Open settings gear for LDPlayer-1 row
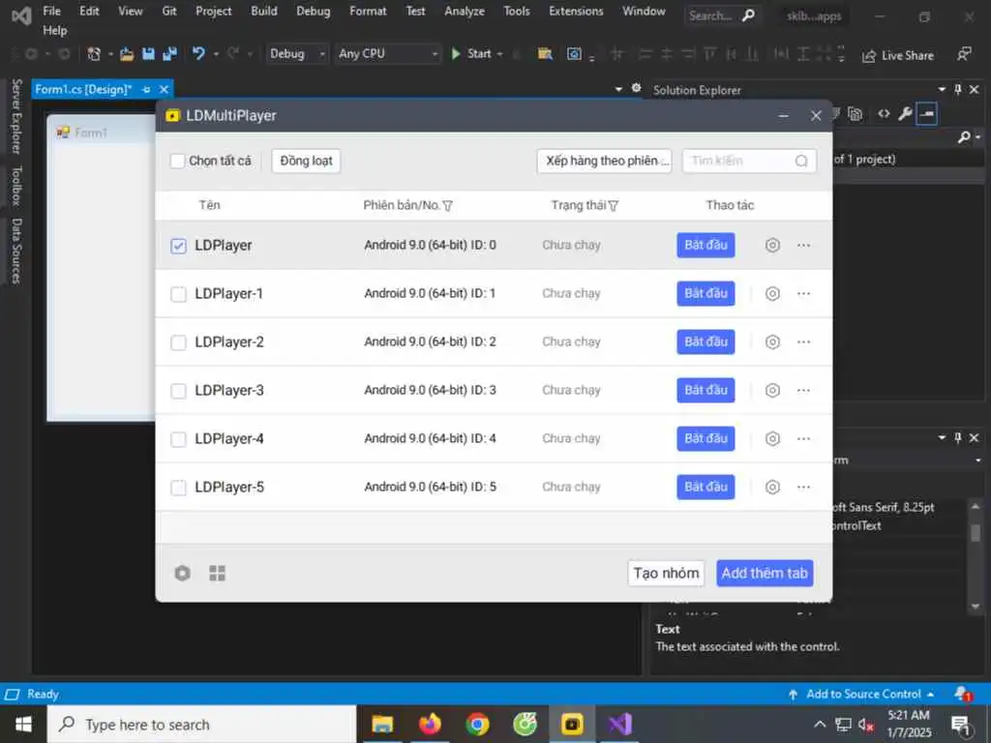991x743 pixels. tap(772, 294)
